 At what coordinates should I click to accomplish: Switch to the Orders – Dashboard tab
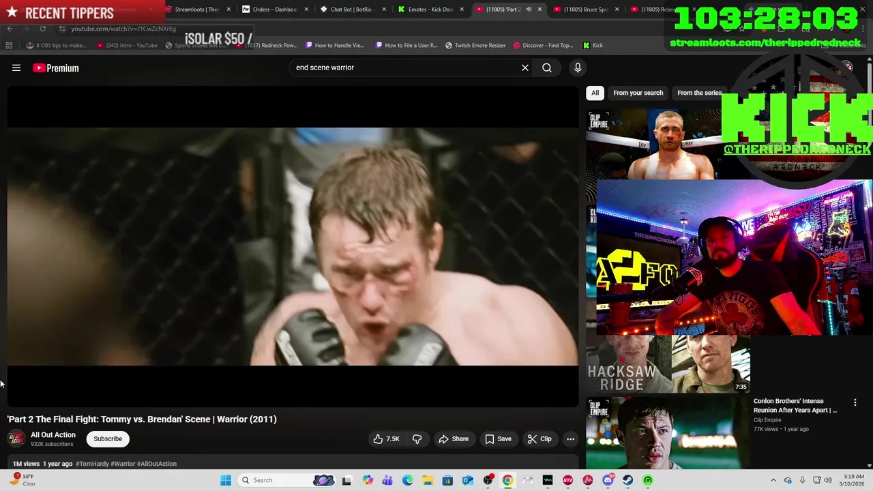(274, 10)
